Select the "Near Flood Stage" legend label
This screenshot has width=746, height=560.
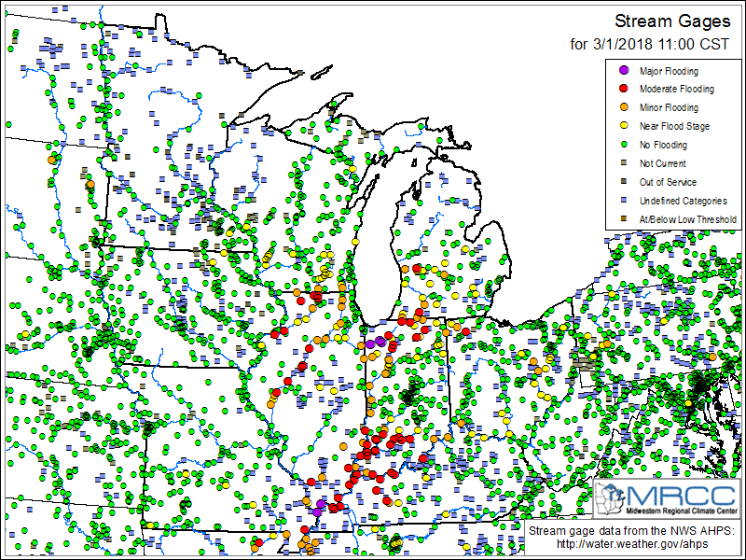click(x=674, y=126)
